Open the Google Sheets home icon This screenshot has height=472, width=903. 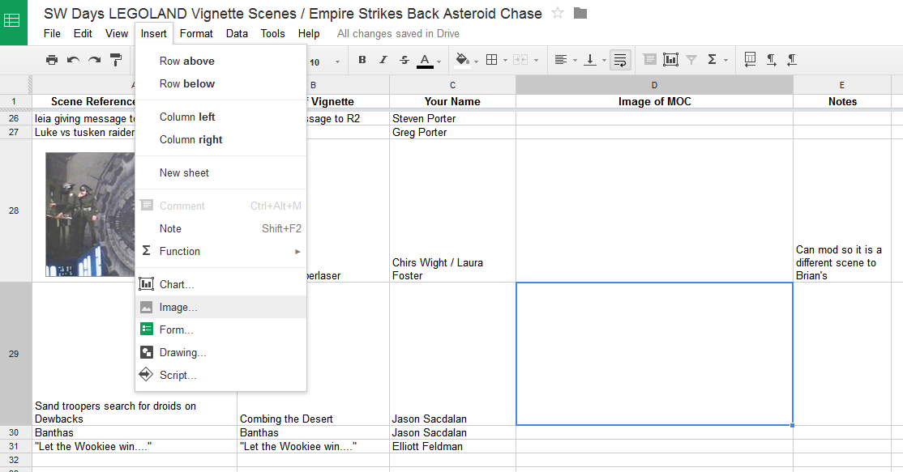pos(13,22)
